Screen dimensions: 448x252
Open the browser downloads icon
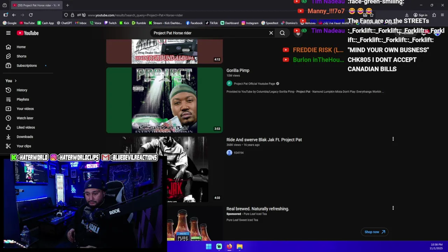click(407, 15)
